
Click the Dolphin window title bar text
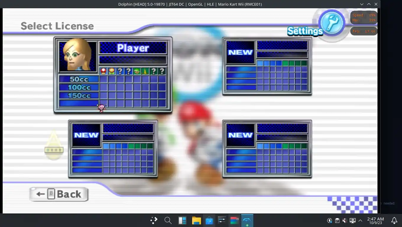click(x=190, y=4)
